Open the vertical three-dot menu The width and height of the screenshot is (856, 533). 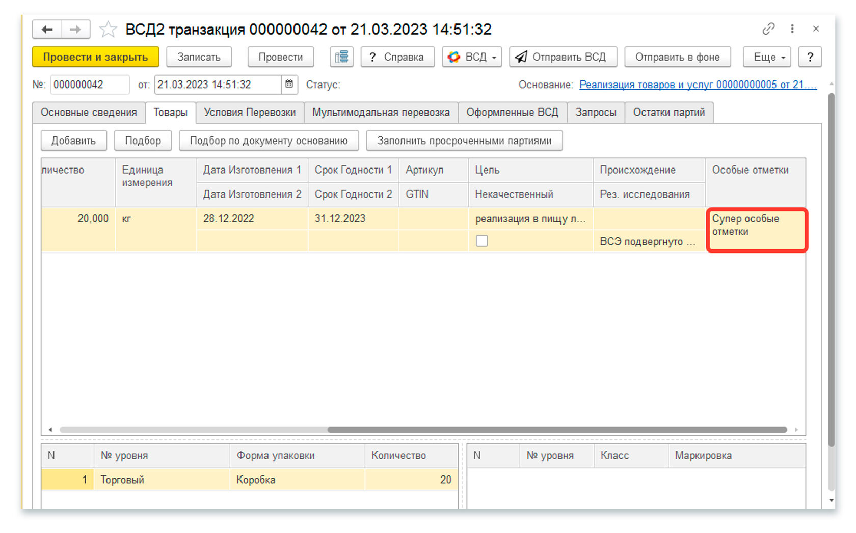792,29
